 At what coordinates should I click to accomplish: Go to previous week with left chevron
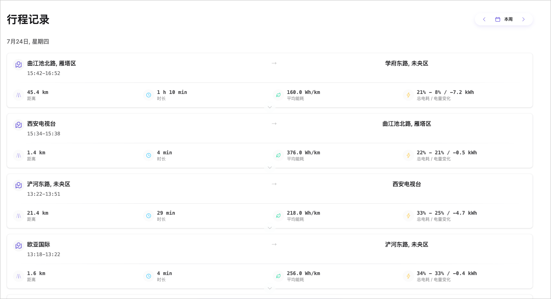click(484, 19)
